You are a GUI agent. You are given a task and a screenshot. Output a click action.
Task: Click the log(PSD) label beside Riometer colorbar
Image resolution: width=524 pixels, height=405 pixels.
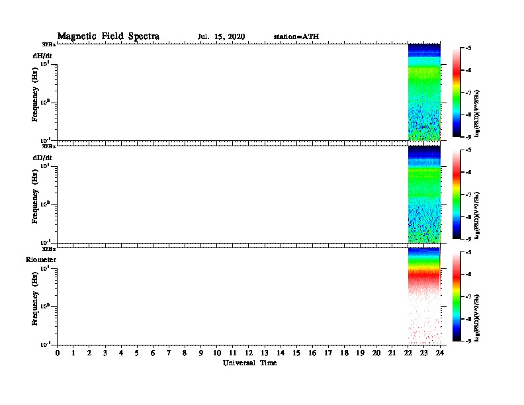(x=477, y=318)
